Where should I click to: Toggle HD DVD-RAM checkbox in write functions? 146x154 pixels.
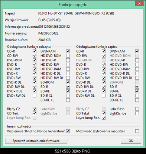(137, 69)
